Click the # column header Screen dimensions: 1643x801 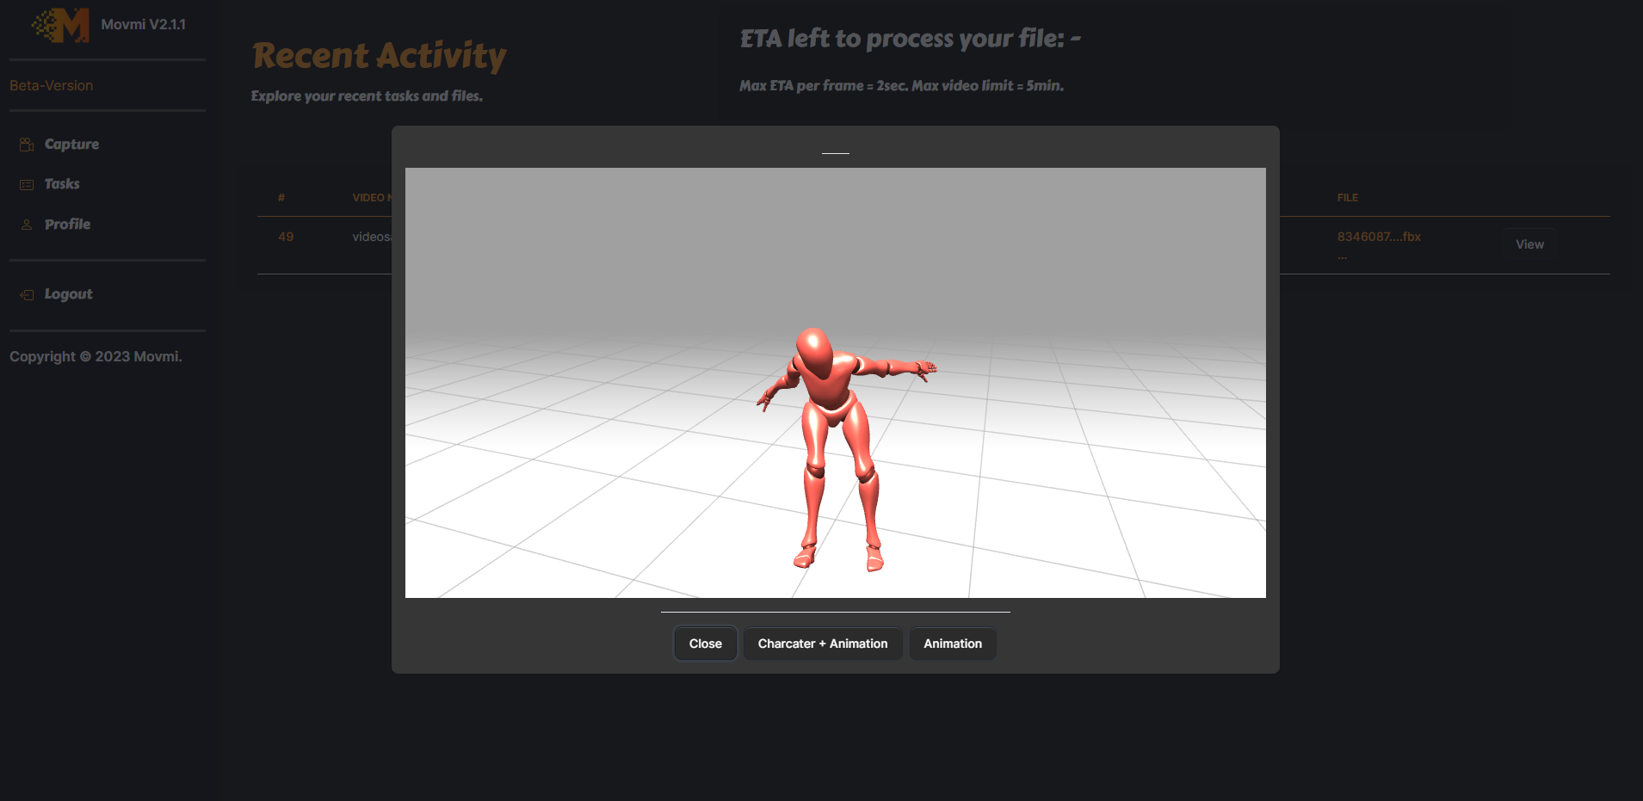coord(281,198)
